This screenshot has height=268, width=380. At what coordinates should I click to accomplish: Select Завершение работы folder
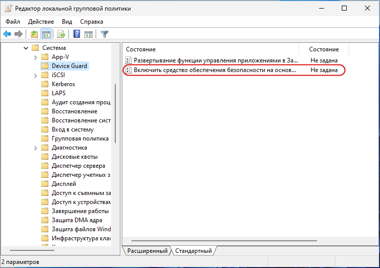80,211
